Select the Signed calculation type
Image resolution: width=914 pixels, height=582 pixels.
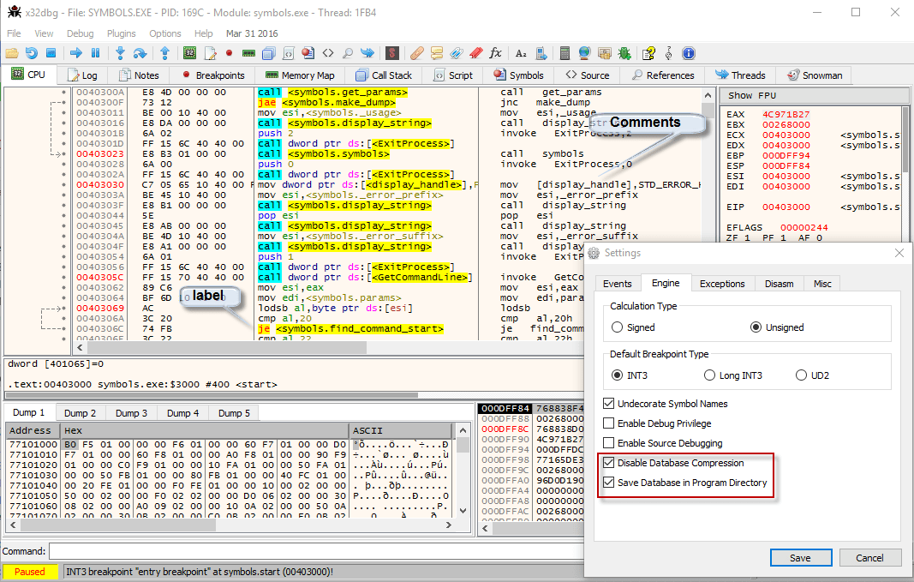[618, 327]
